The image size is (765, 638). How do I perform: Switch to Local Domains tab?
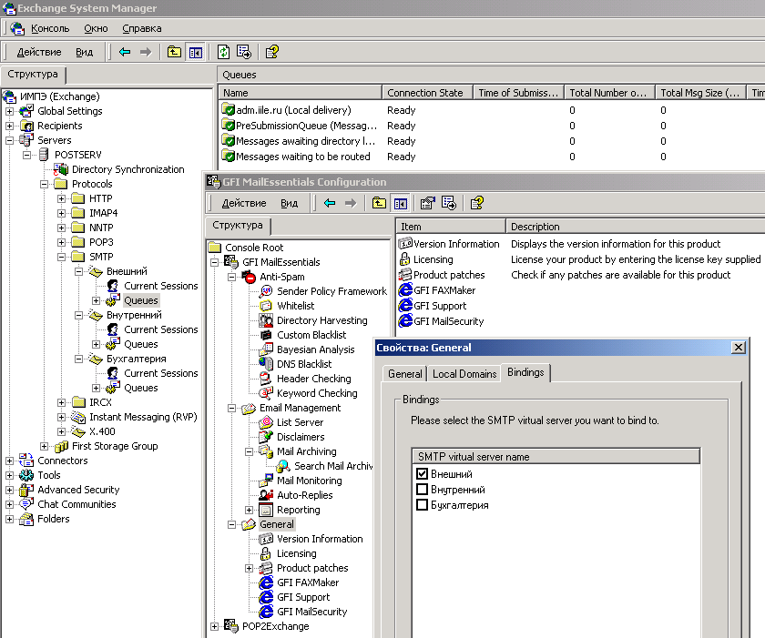(464, 374)
